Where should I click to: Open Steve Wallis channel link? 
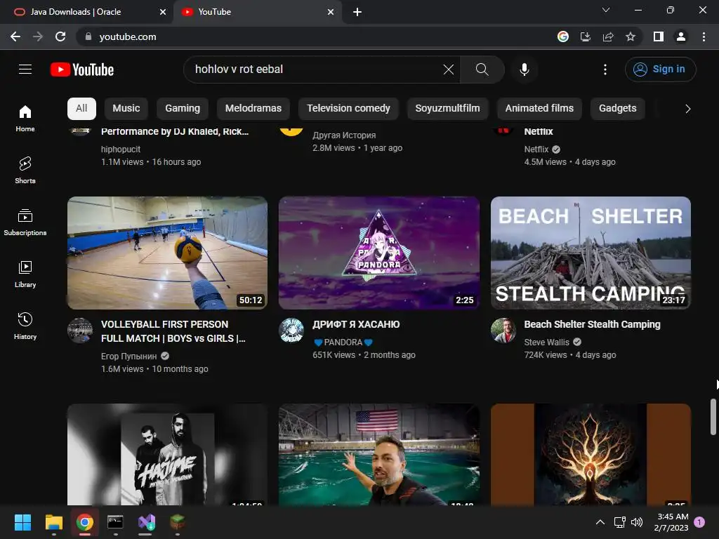pyautogui.click(x=546, y=342)
